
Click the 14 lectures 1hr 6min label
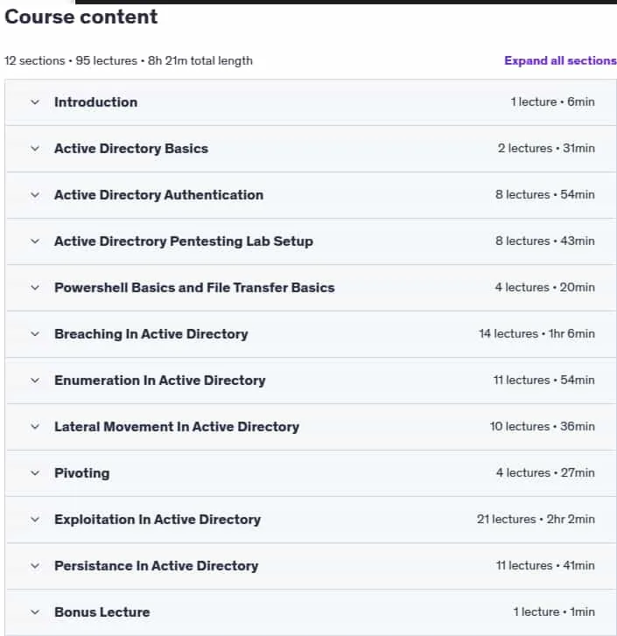point(536,334)
